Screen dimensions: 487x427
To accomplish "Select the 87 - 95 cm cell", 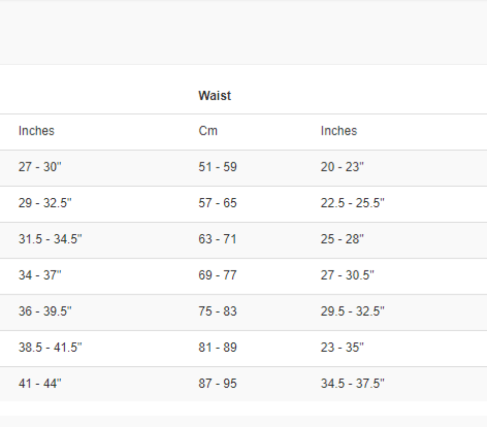I will [218, 384].
